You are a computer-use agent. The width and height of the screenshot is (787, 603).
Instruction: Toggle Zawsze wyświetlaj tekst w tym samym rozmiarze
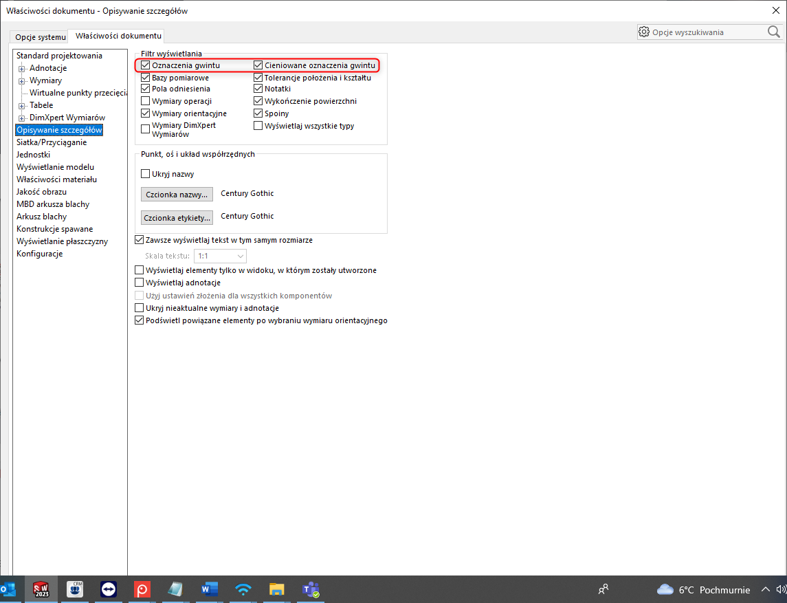pos(140,240)
